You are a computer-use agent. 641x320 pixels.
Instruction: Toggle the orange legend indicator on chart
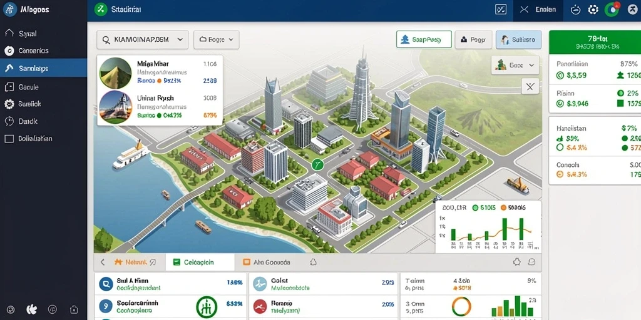pyautogui.click(x=504, y=207)
